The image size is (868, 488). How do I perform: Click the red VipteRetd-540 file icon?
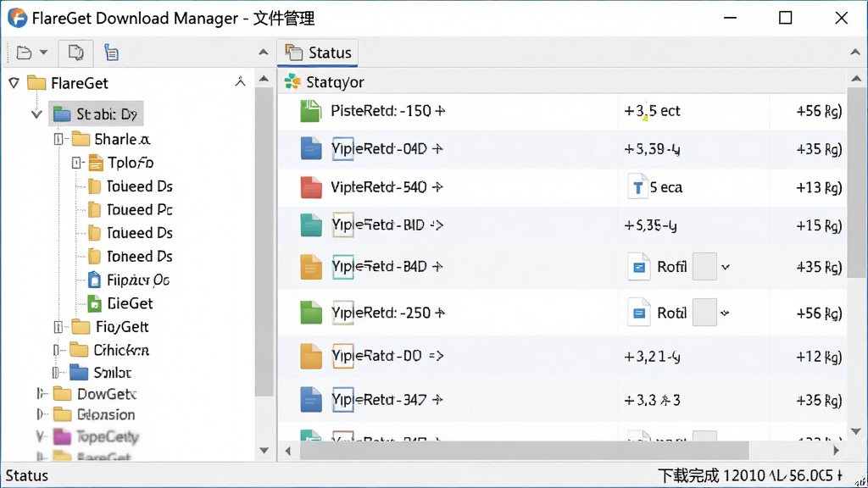pyautogui.click(x=310, y=187)
